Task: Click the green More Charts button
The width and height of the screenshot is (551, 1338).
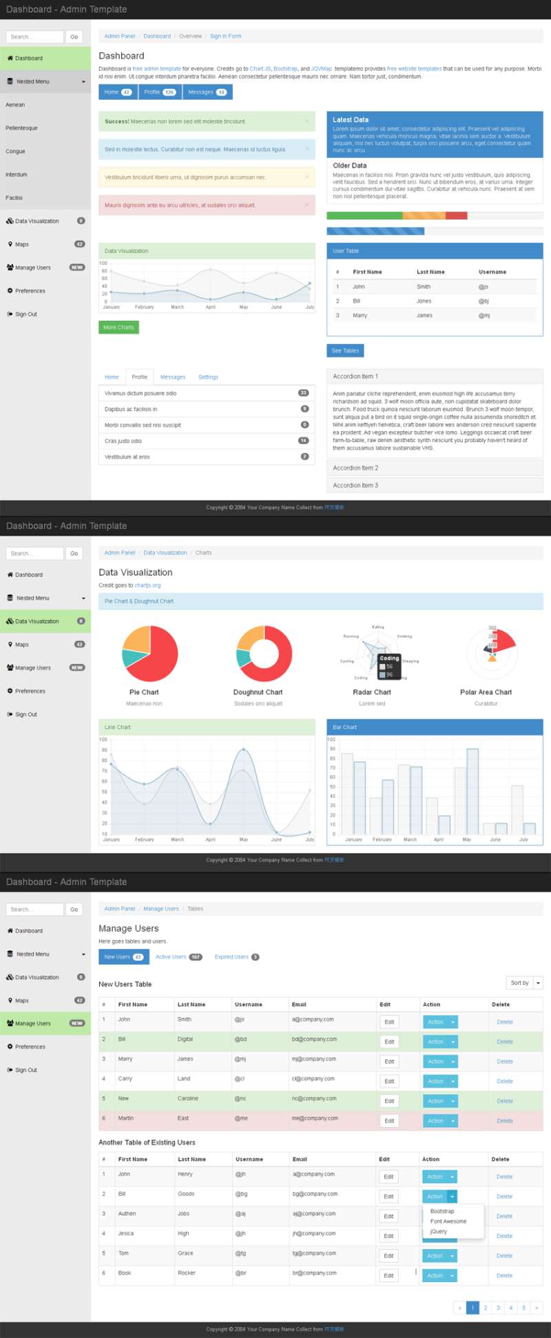Action: [x=118, y=328]
